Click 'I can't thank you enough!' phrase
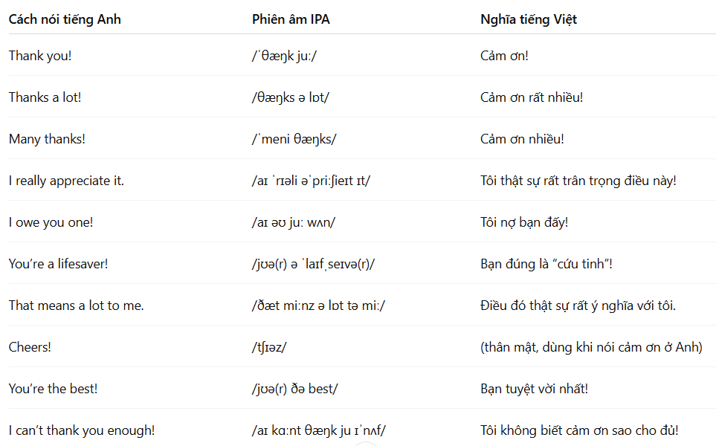This screenshot has width=716, height=446. [x=82, y=430]
